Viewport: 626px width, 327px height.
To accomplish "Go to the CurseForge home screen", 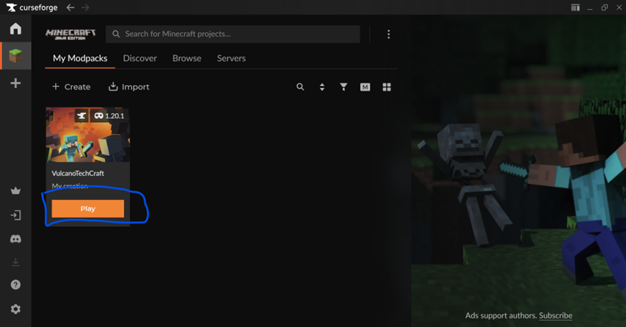I will pyautogui.click(x=16, y=29).
